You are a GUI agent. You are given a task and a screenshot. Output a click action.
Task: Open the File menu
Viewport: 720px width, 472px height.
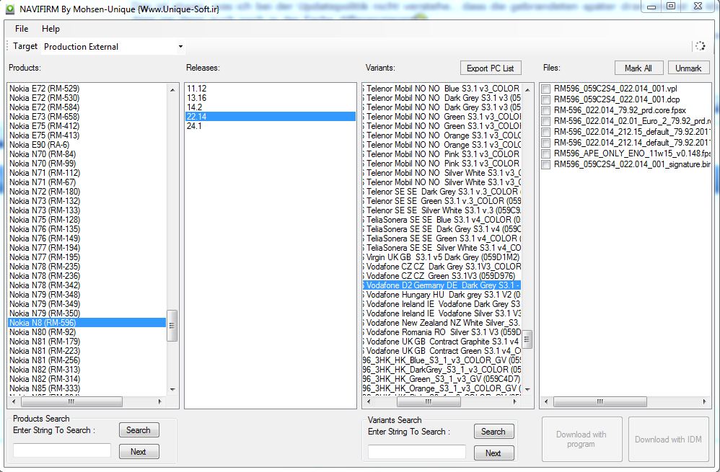22,28
